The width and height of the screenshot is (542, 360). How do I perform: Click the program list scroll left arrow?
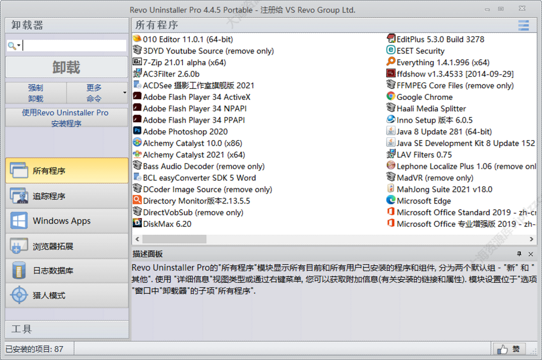[x=137, y=239]
